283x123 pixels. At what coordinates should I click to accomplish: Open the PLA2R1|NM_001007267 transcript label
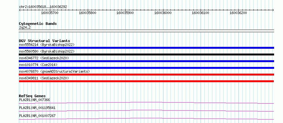[37, 116]
